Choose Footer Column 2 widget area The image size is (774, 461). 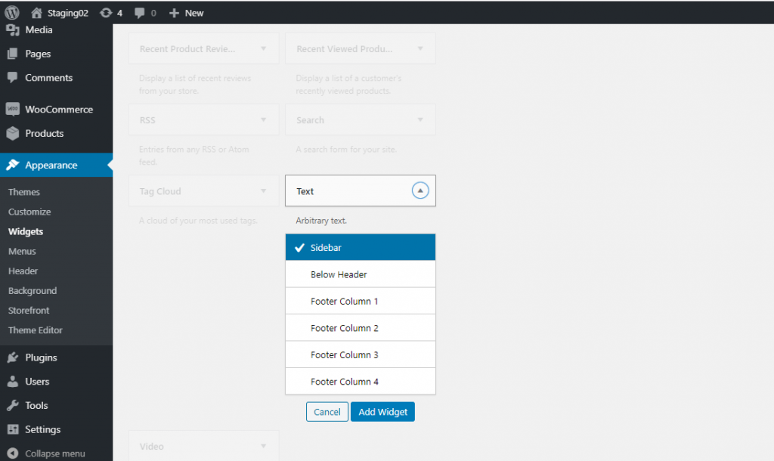pos(361,328)
